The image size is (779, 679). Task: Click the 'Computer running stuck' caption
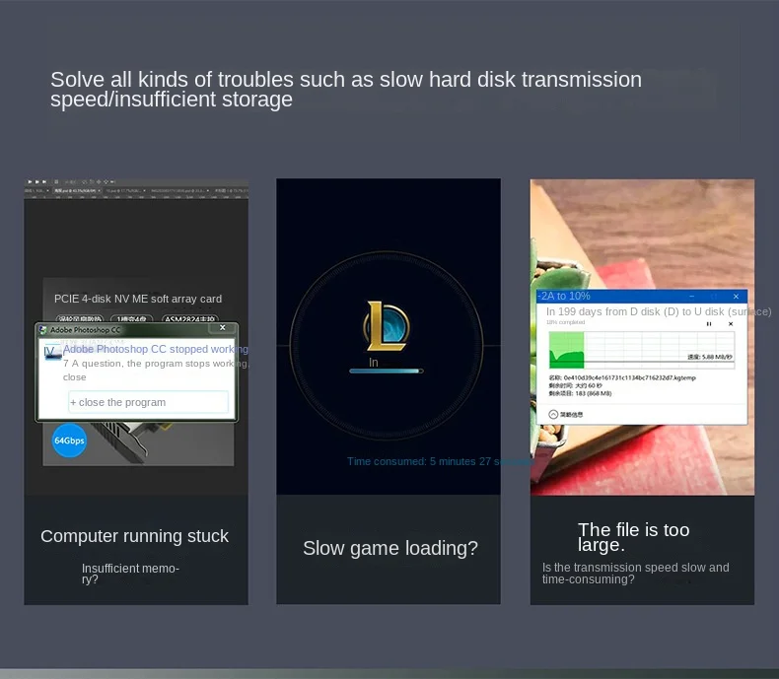click(134, 536)
